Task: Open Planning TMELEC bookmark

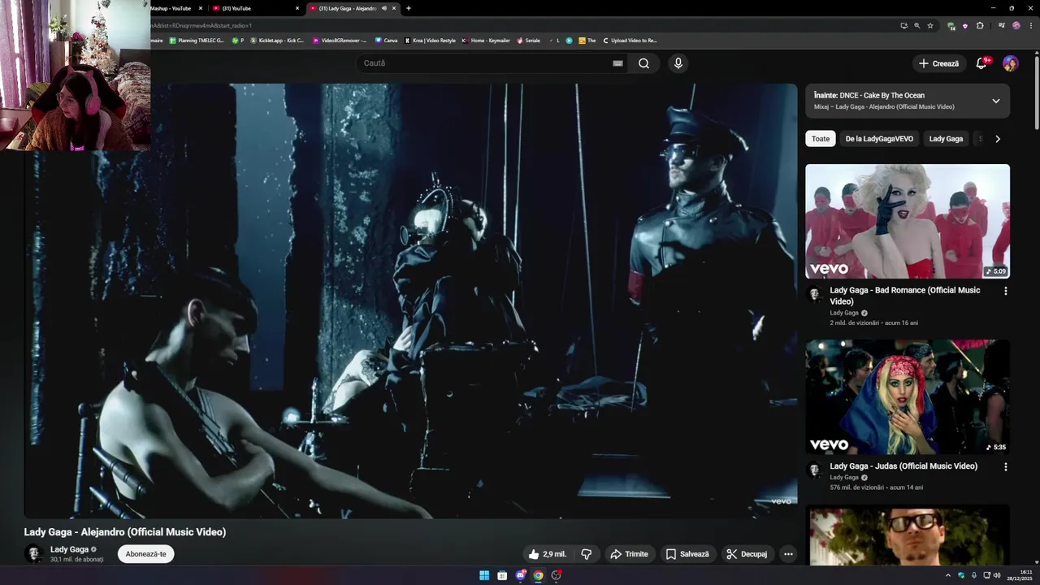Action: [x=197, y=40]
